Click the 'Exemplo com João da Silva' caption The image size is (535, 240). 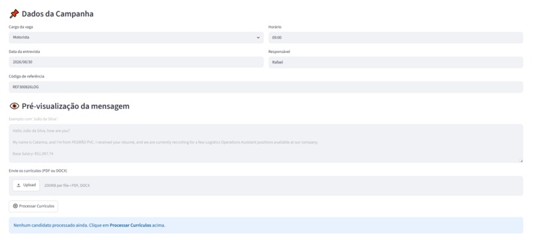click(33, 119)
